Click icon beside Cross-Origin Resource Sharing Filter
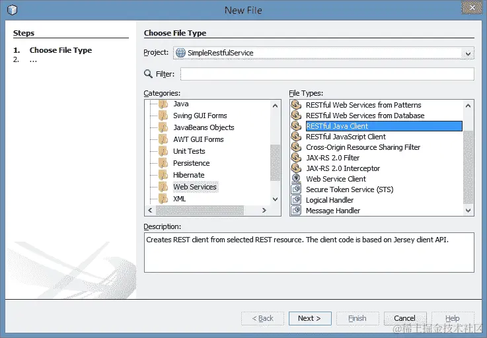The height and width of the screenshot is (338, 487). point(296,147)
